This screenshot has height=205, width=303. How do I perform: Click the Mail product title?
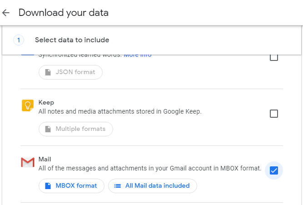pyautogui.click(x=45, y=159)
